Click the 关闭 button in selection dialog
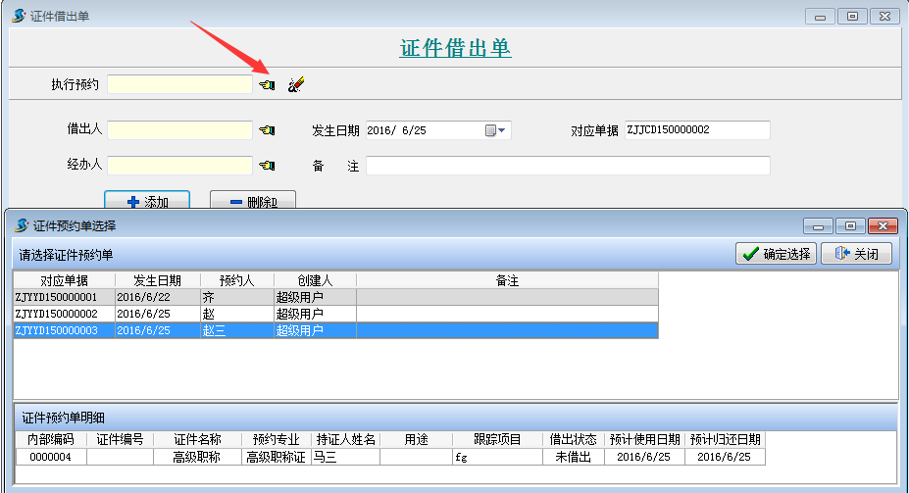 856,254
